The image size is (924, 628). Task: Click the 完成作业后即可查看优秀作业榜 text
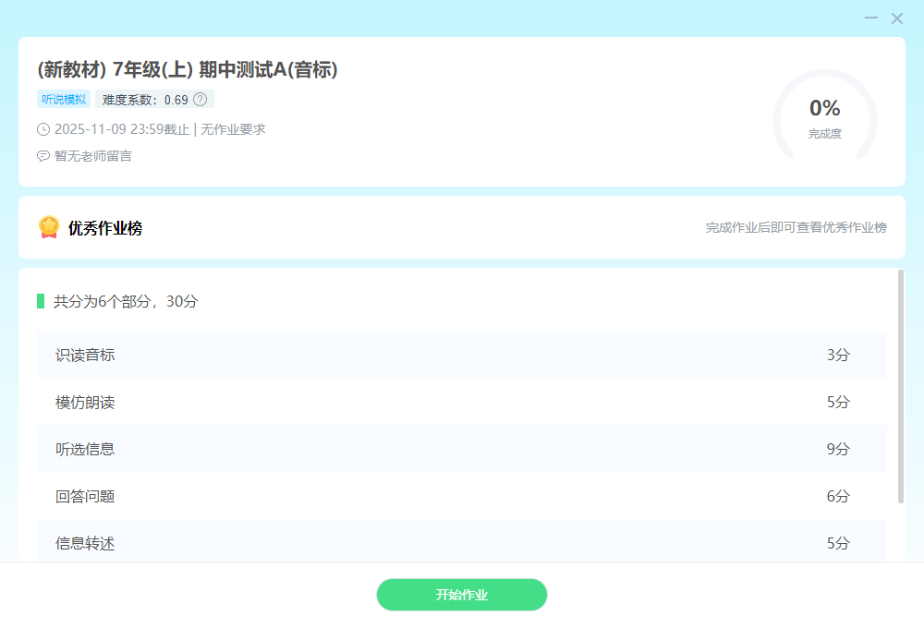[796, 227]
